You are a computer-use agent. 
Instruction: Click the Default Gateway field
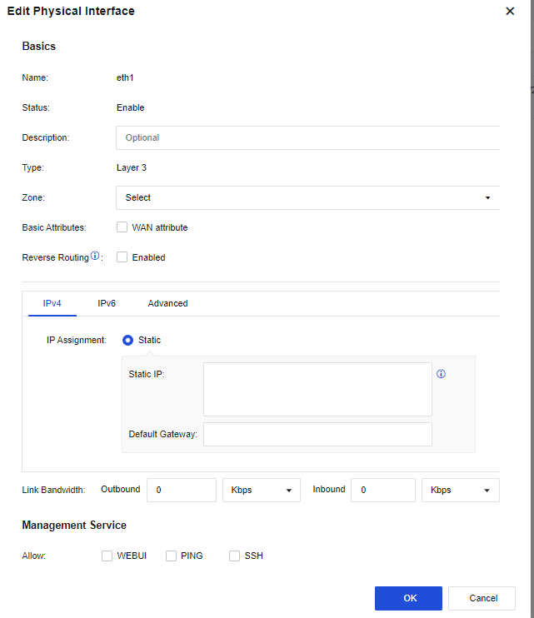click(317, 434)
